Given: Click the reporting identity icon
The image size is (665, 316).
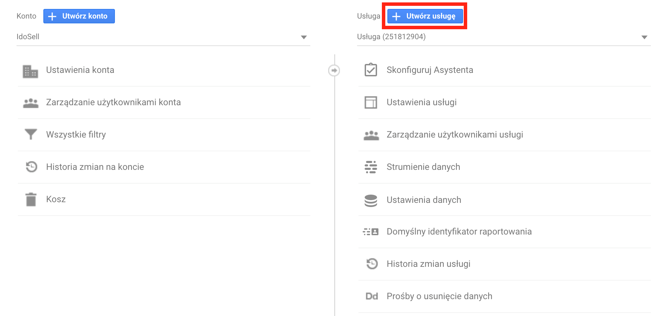Looking at the screenshot, I should pyautogui.click(x=371, y=232).
